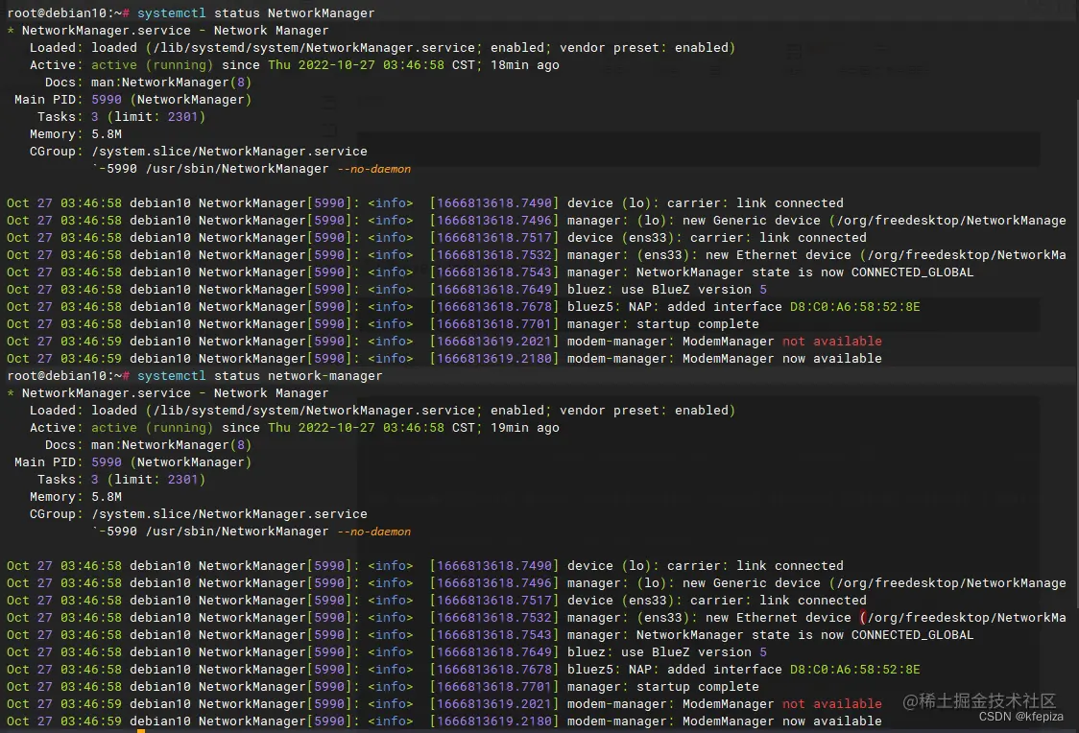Click "Tasks: 3 (limit: 2301)" in the first status output
Viewport: 1079px width, 733px height.
(x=122, y=116)
